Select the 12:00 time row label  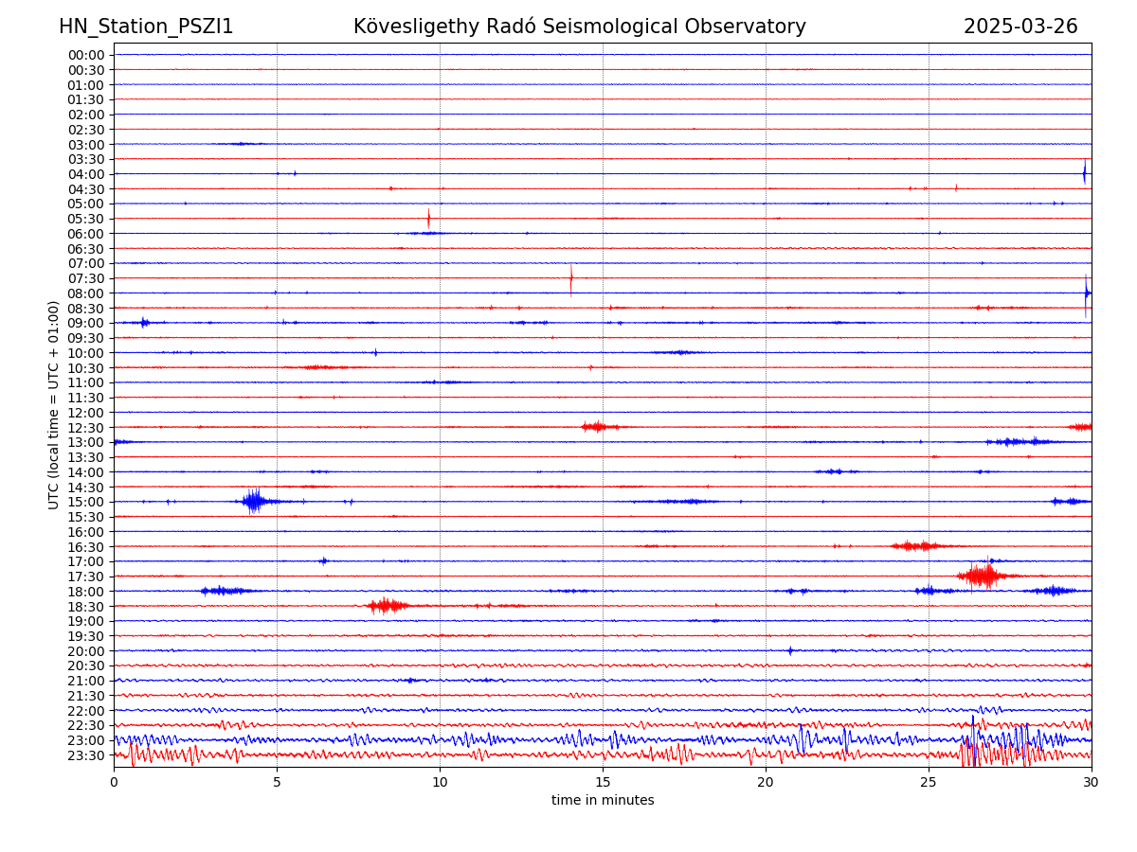(x=86, y=413)
